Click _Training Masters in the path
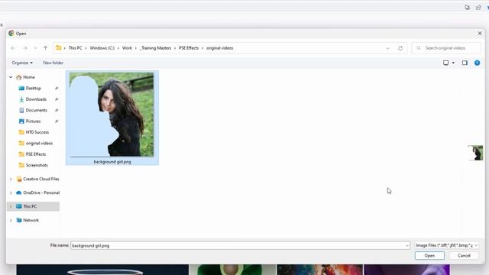Viewport: 489px width, 275px height. [156, 48]
